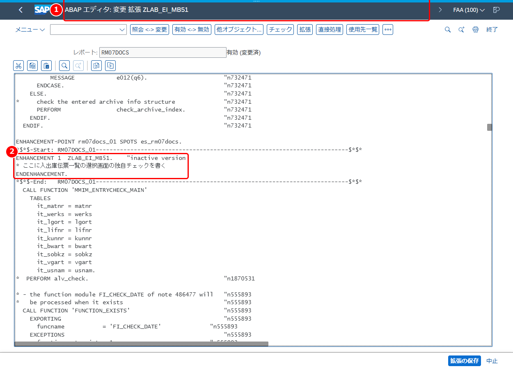Click the horizontal scrollbar thumb of the editor
This screenshot has height=369, width=513.
[x=142, y=344]
